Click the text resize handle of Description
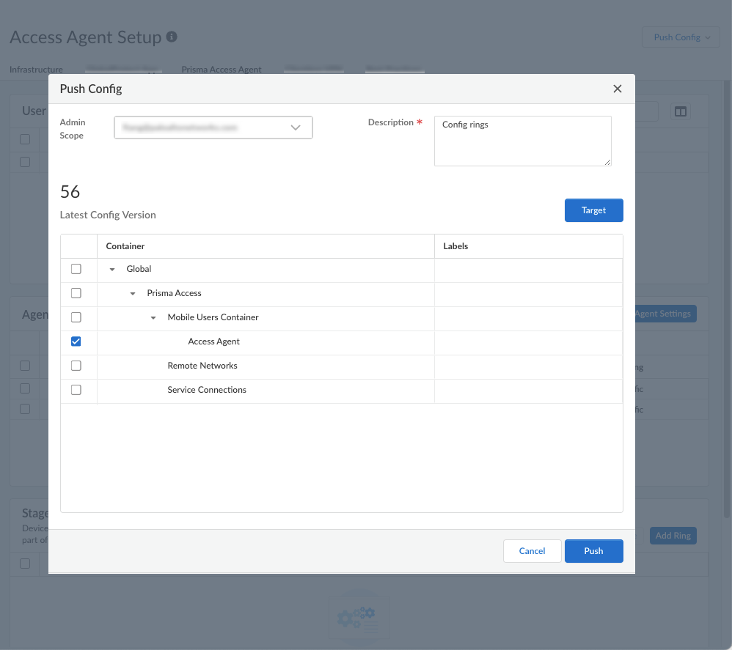This screenshot has height=650, width=732. pos(607,162)
